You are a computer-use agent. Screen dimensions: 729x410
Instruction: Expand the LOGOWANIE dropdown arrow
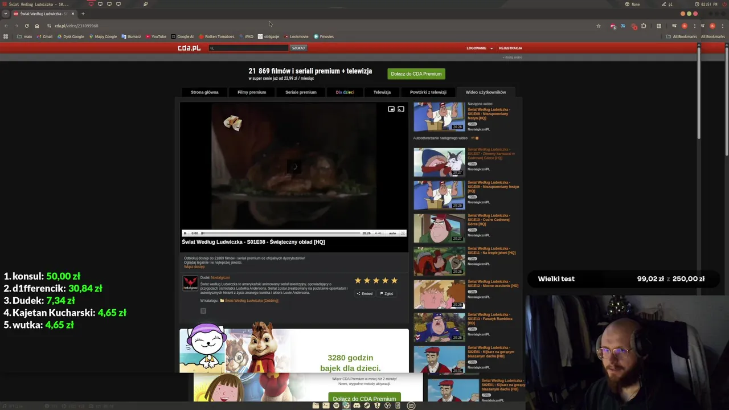(492, 48)
